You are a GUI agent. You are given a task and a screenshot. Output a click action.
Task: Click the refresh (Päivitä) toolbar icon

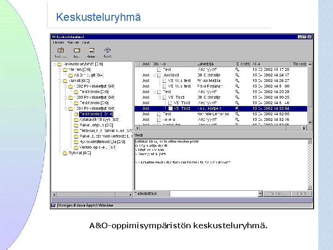coord(108,50)
